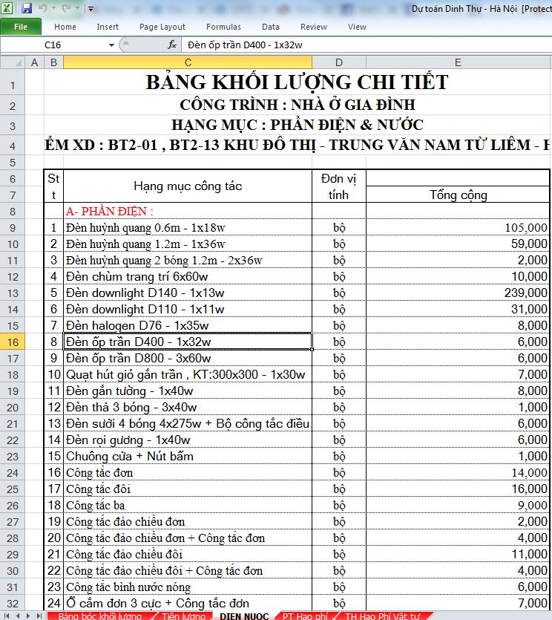Click the 'bộ' unit in row 12
This screenshot has width=552, height=620.
tap(339, 277)
